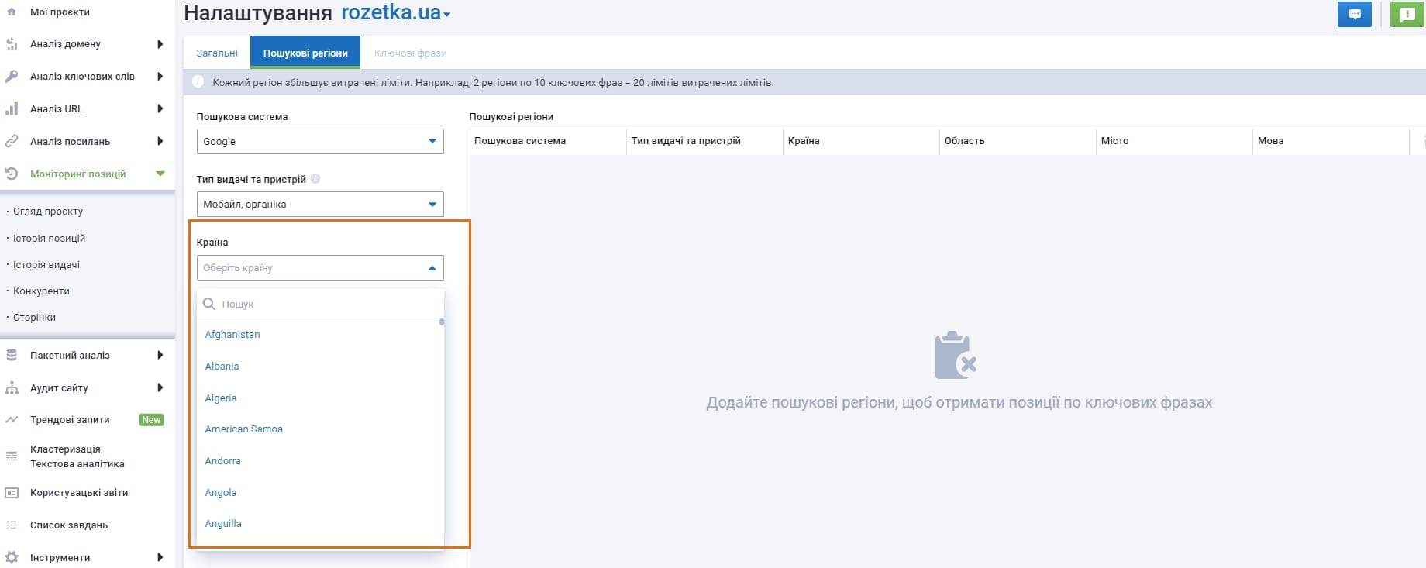This screenshot has height=568, width=1426.
Task: Click the trend line icon for Трендові запити
Action: coord(12,420)
